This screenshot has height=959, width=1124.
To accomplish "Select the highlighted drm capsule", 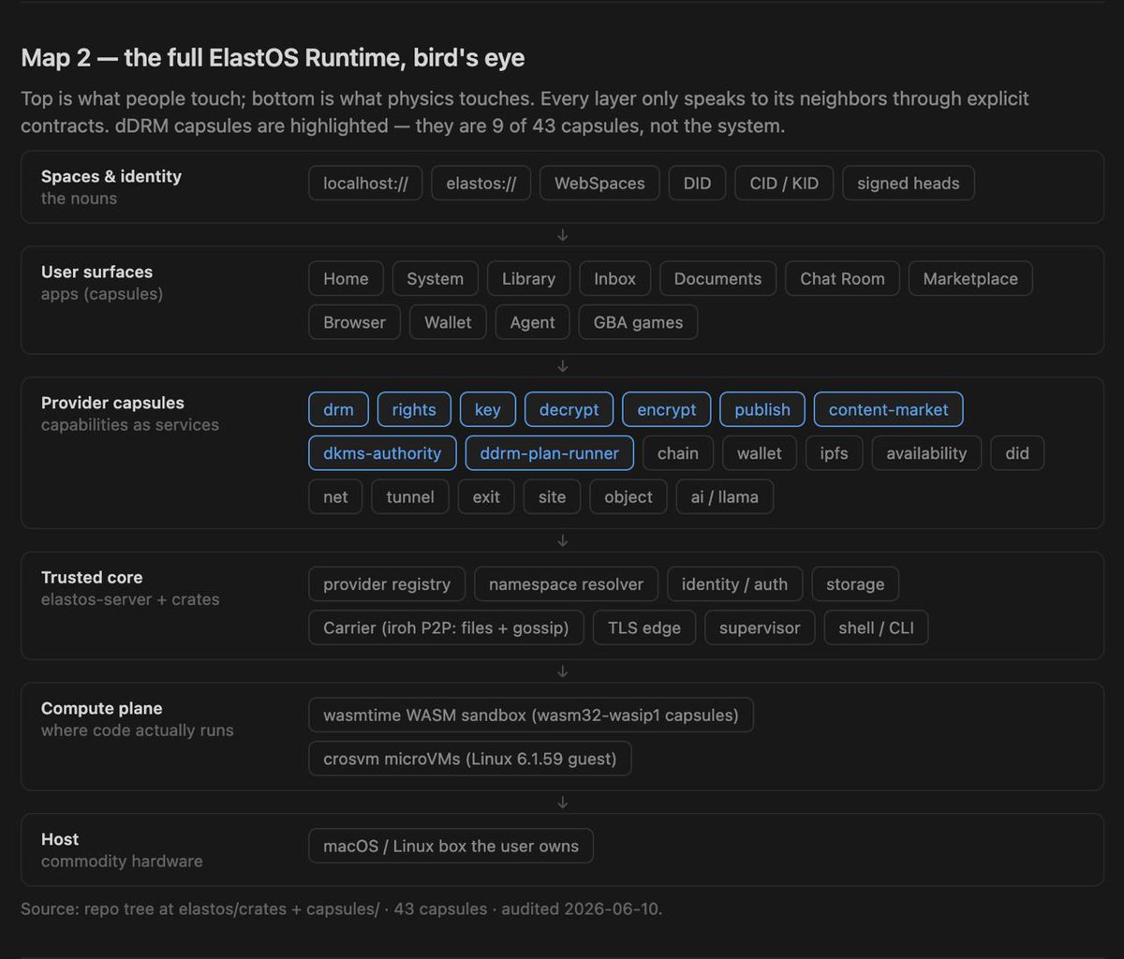I will point(338,409).
